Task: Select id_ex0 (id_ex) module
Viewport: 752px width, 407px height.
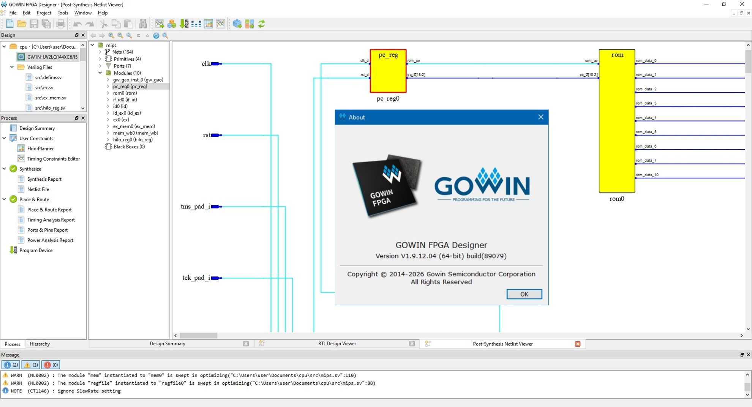Action: coord(127,113)
